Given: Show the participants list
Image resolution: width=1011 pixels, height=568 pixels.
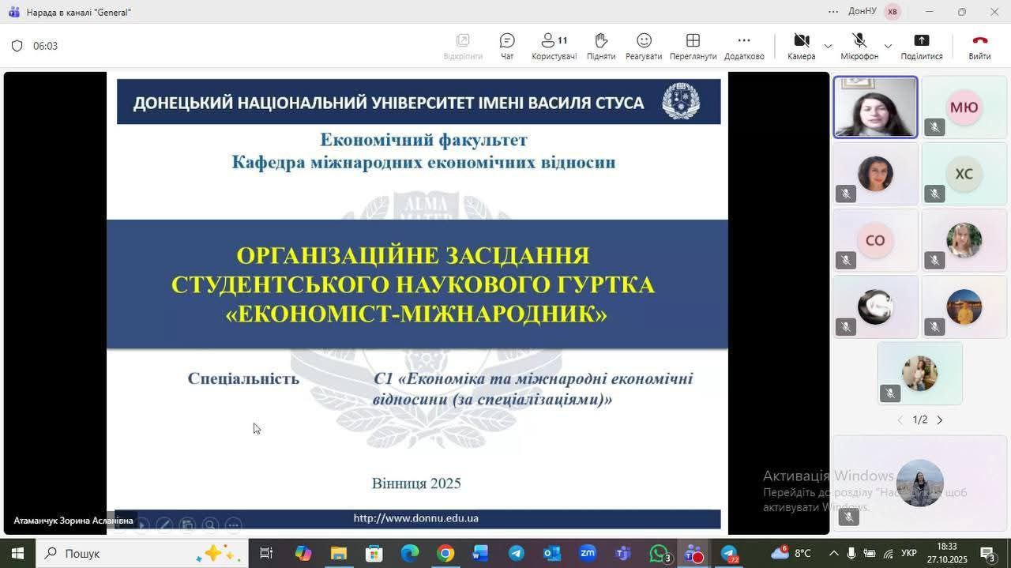Looking at the screenshot, I should click(x=554, y=46).
